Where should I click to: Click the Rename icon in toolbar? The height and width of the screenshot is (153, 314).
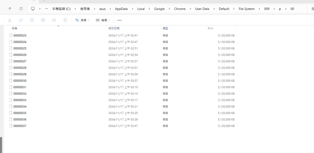pos(43,20)
